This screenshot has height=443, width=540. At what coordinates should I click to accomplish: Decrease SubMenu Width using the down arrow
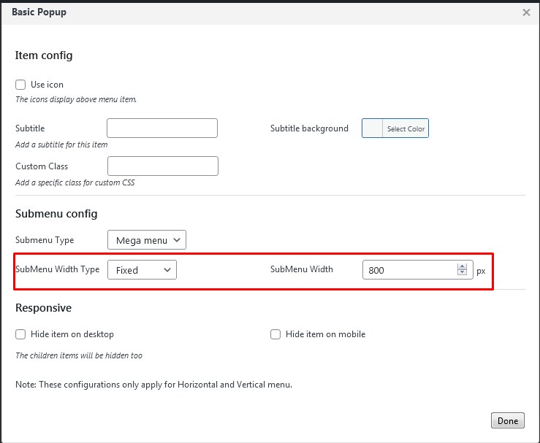coord(462,273)
